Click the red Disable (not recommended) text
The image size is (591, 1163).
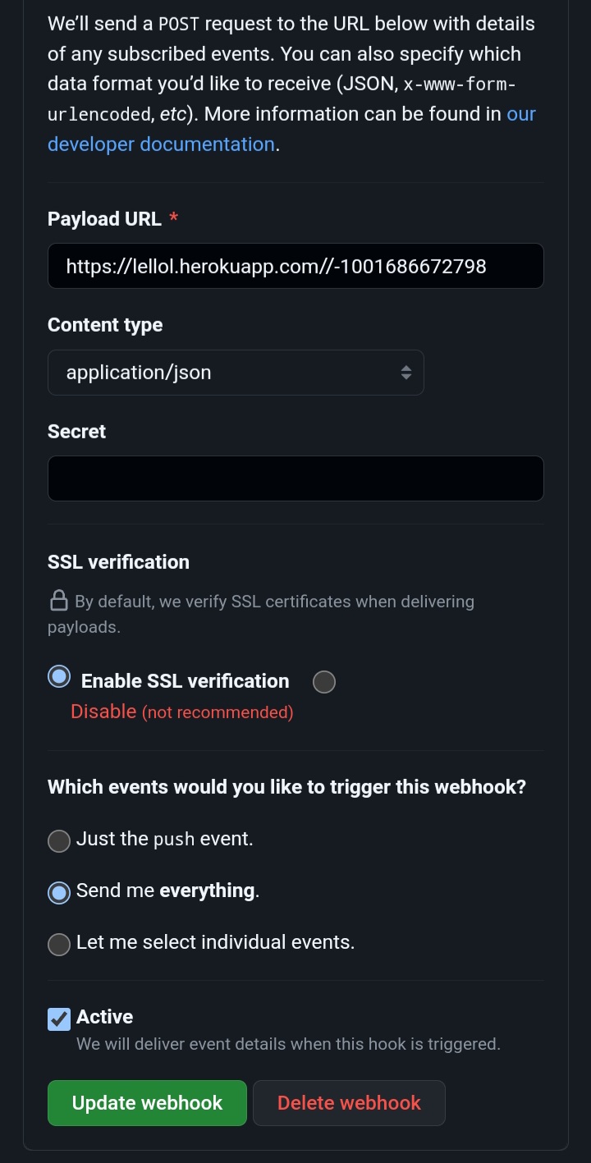pyautogui.click(x=181, y=712)
